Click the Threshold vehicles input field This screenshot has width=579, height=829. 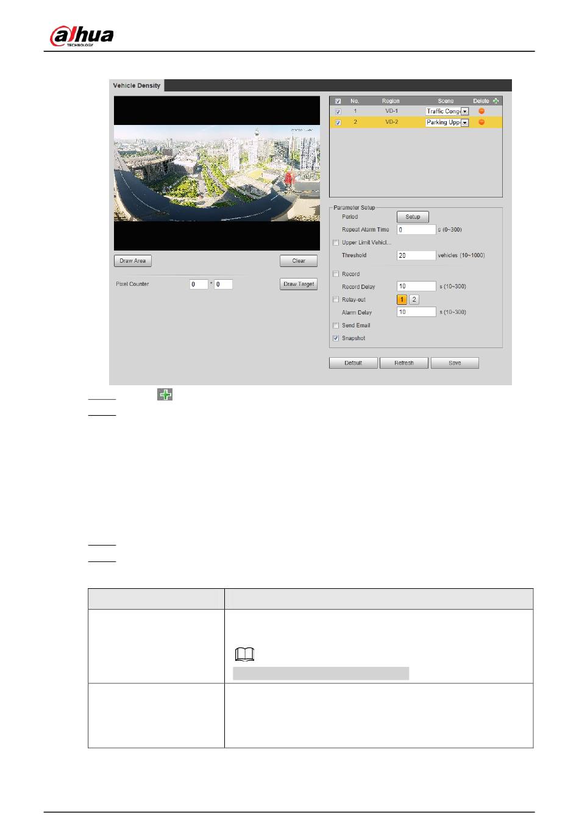416,255
